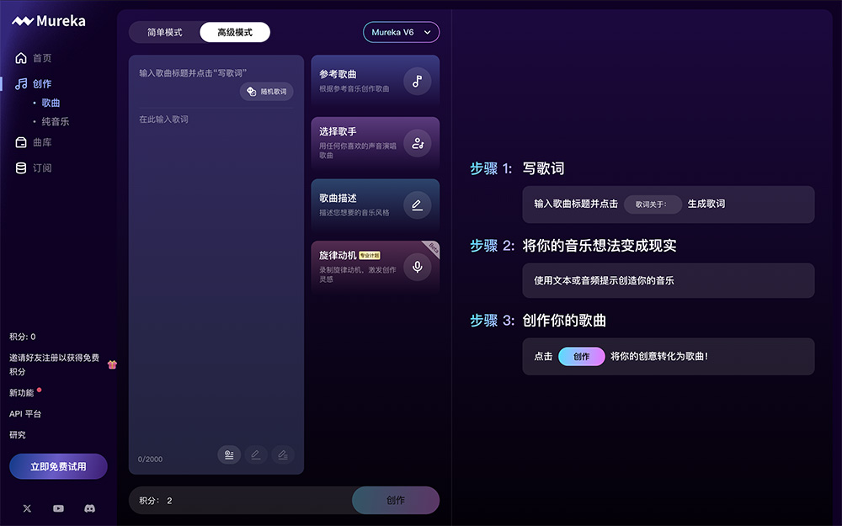
Task: Click the Mureka logo
Action: pos(48,21)
